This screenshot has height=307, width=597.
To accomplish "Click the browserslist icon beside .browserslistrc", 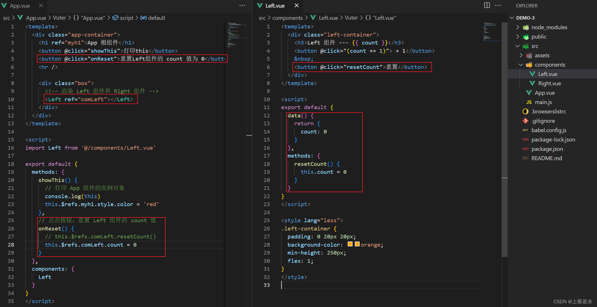I will pyautogui.click(x=526, y=111).
